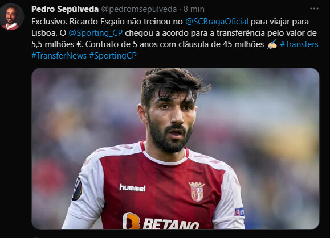Click Pedro Sepúlveda's profile avatar

point(12,16)
